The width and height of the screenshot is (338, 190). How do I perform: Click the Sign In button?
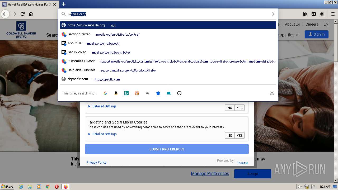pyautogui.click(x=317, y=34)
